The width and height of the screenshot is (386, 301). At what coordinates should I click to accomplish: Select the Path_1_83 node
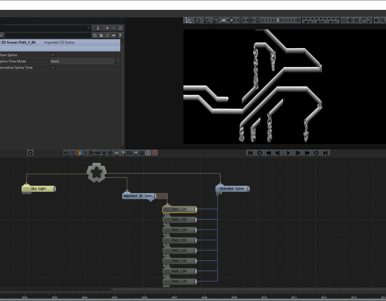[x=180, y=240]
